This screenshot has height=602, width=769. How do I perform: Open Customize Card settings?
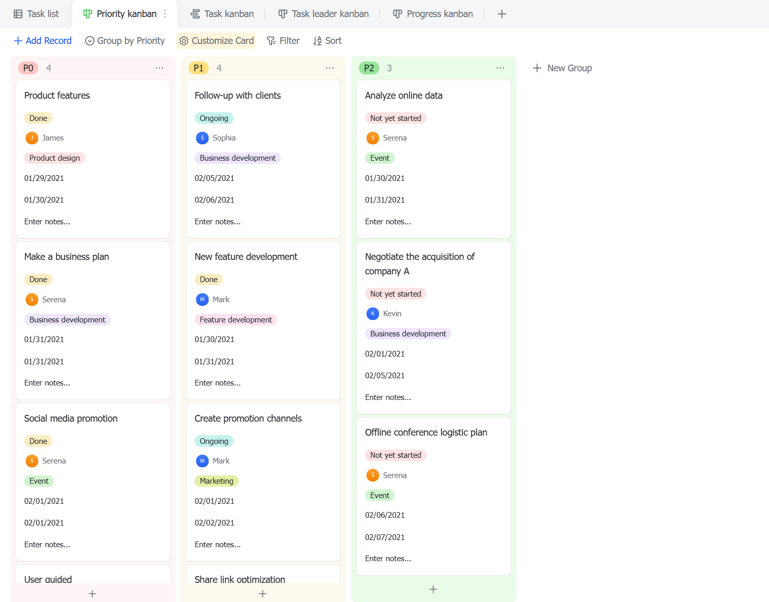(x=216, y=41)
